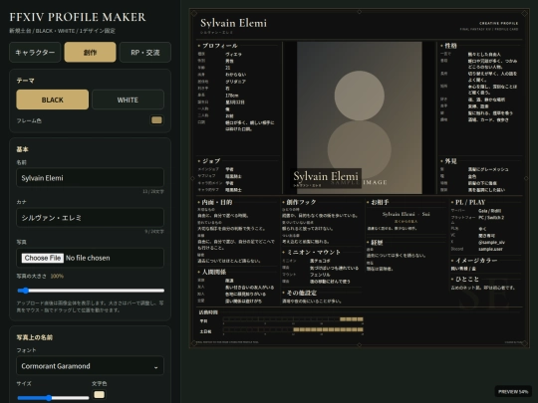Click the 土日祝 activity time bar
The width and height of the screenshot is (538, 403).
pyautogui.click(x=293, y=329)
